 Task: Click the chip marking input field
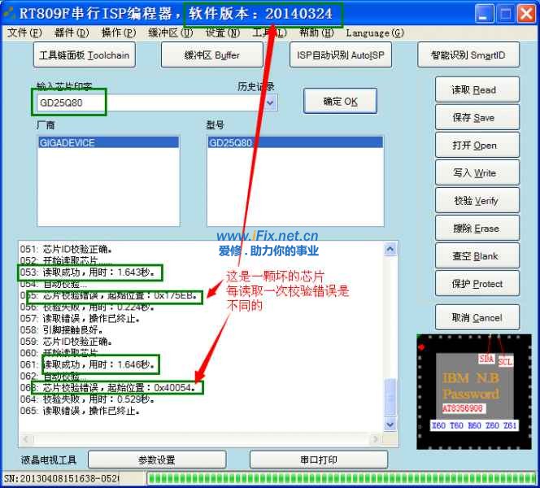coord(146,103)
